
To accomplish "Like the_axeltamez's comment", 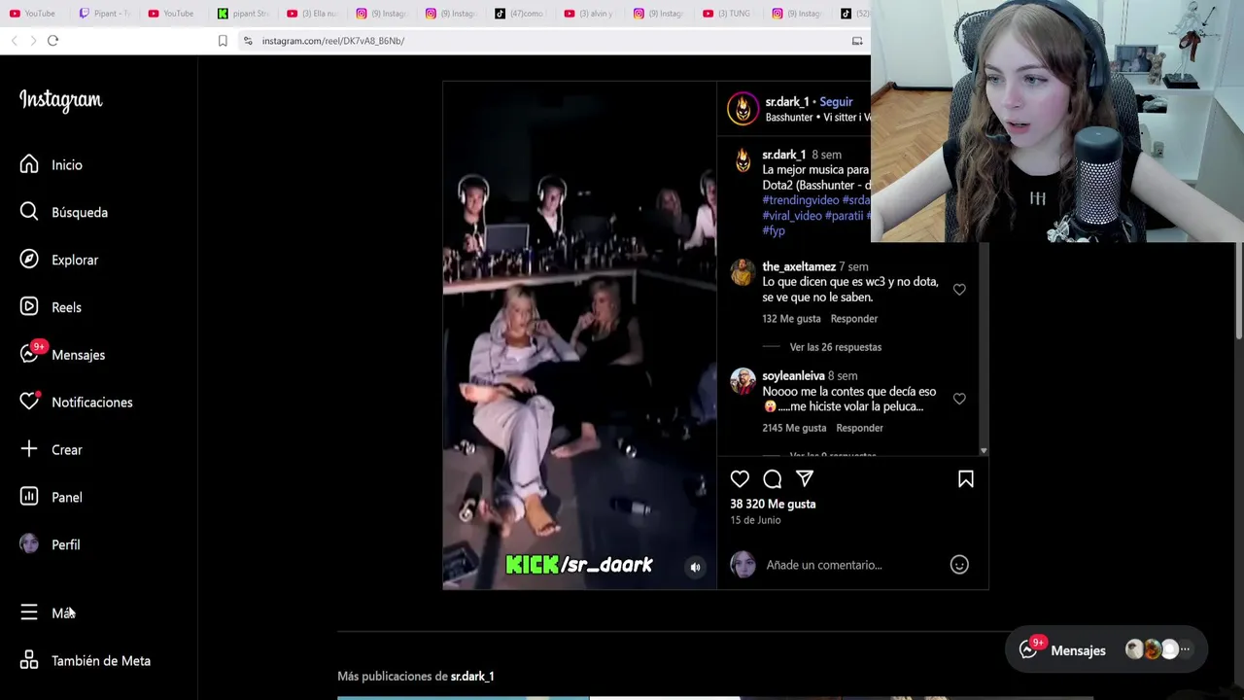I will (x=959, y=290).
